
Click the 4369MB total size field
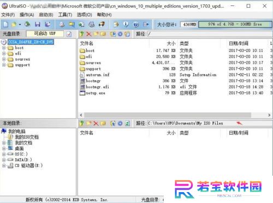click(x=189, y=25)
